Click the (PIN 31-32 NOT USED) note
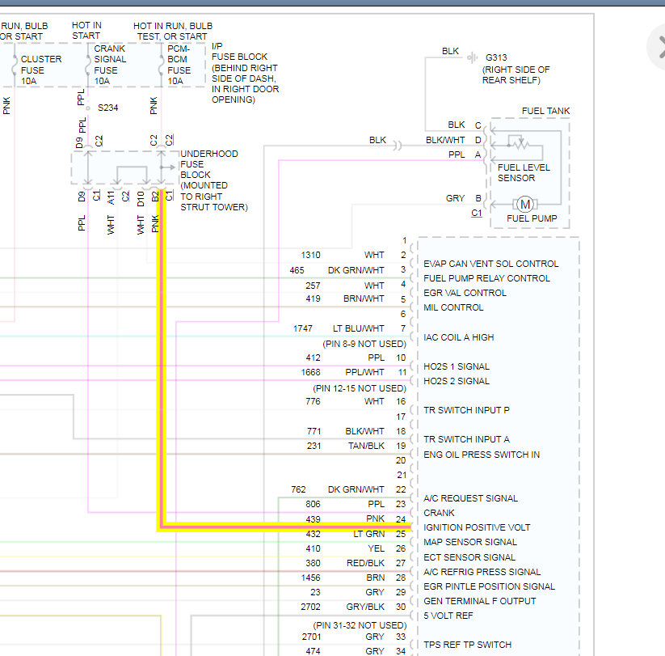This screenshot has height=656, width=665. click(360, 625)
